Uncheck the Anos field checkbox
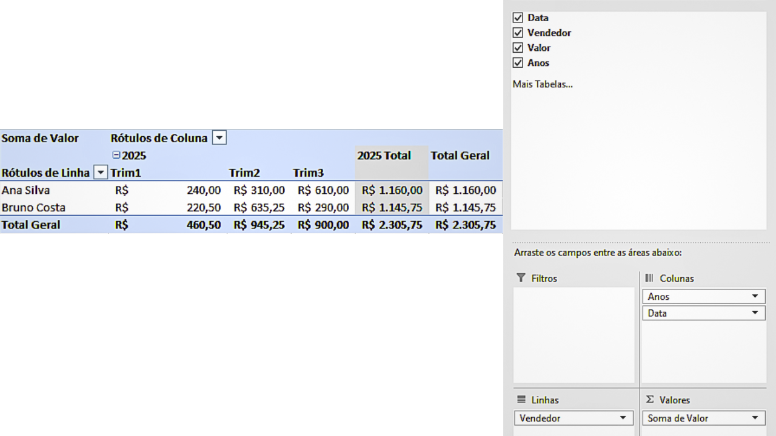 [518, 62]
